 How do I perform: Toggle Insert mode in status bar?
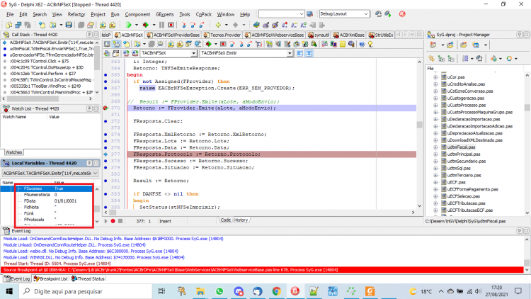[165, 221]
